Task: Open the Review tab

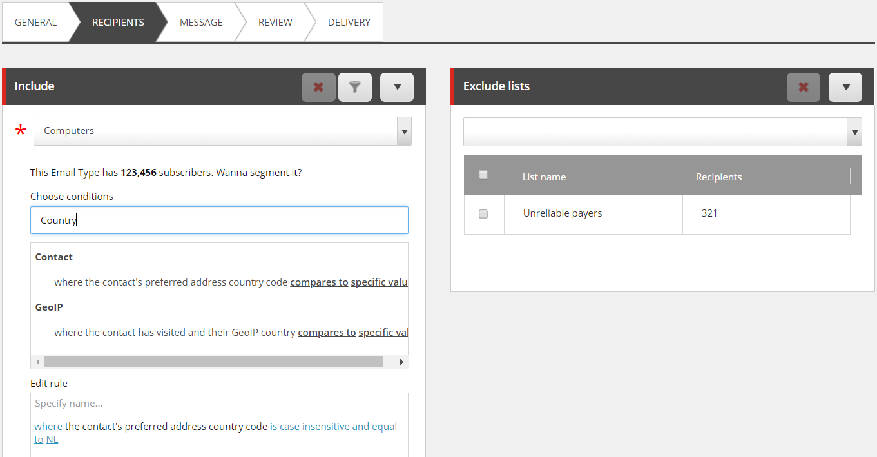Action: click(275, 23)
